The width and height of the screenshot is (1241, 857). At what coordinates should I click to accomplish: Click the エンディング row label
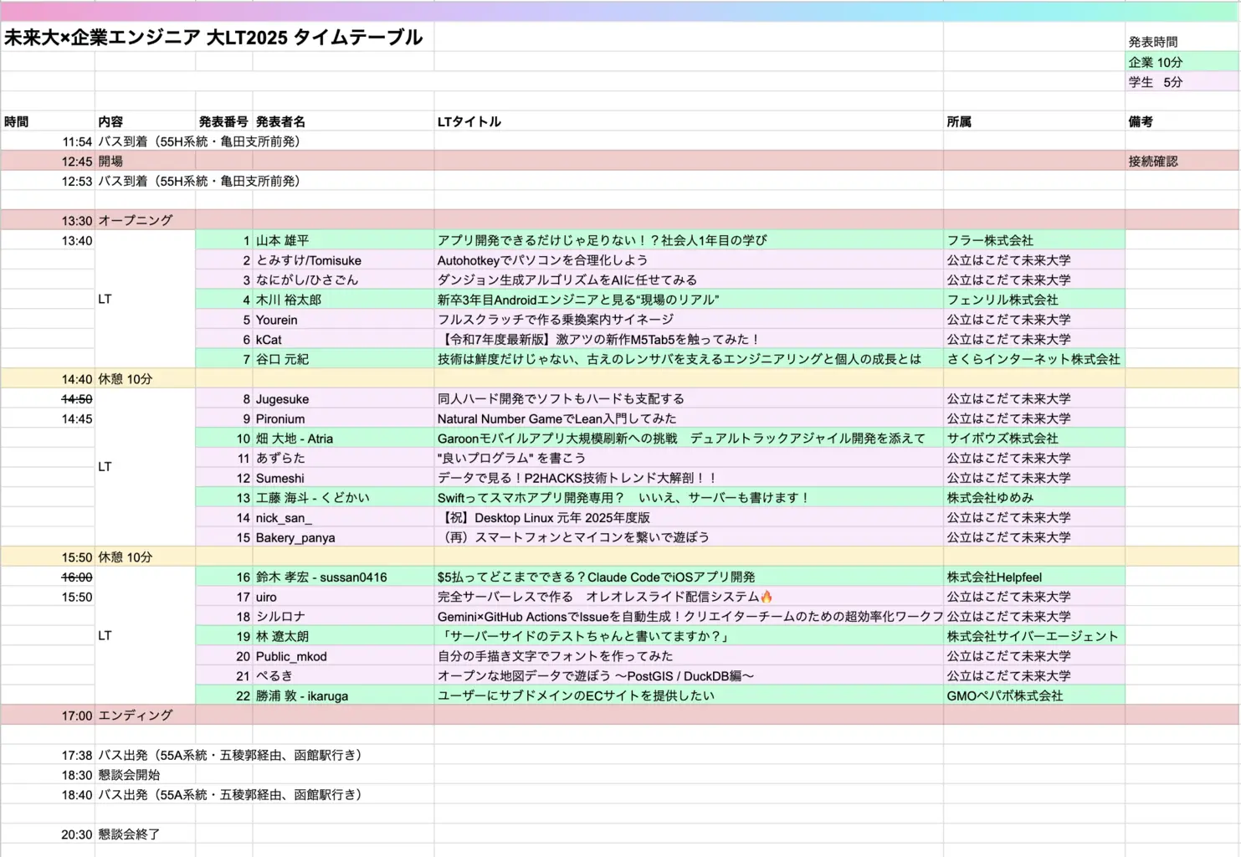(x=136, y=716)
